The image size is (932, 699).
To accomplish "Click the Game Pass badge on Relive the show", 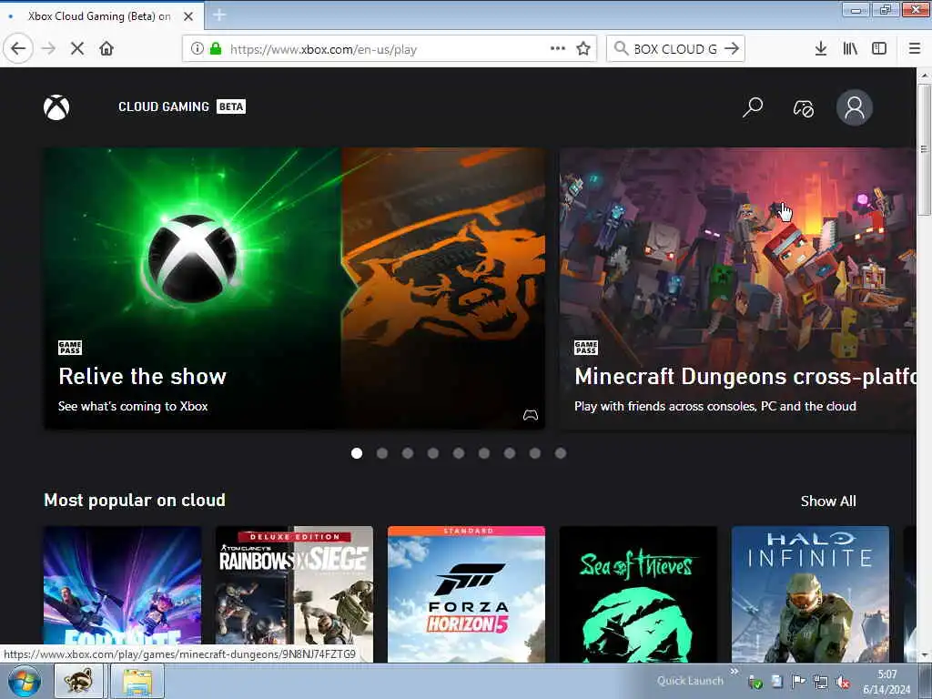I will (70, 348).
